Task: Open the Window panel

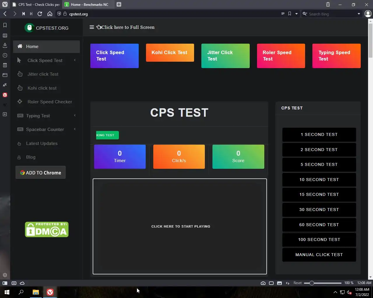Action: point(5,75)
